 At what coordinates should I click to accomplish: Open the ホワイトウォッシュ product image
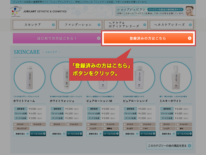click(x=66, y=77)
